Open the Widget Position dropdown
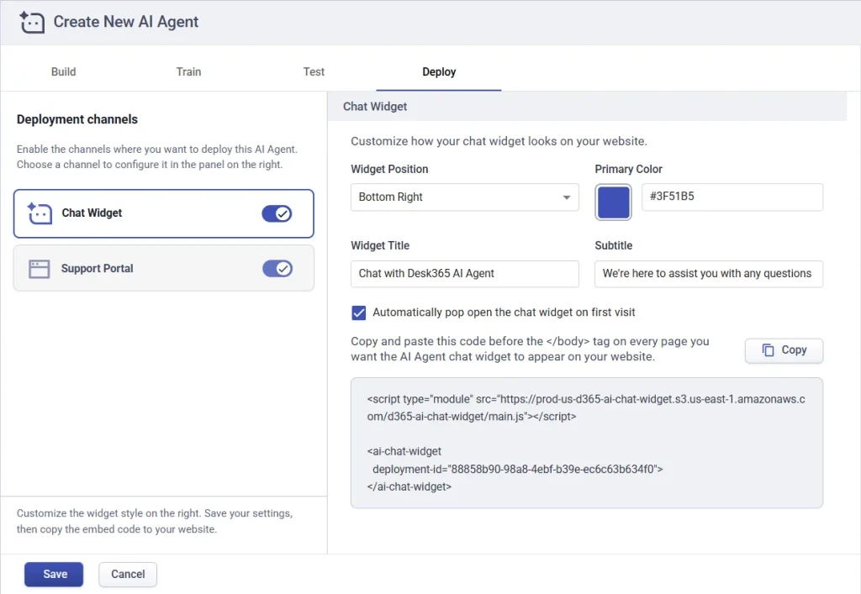 (464, 197)
